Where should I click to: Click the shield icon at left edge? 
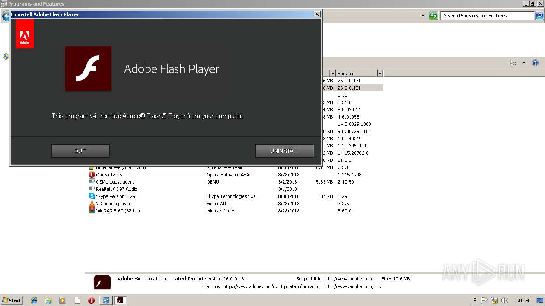tap(6, 57)
